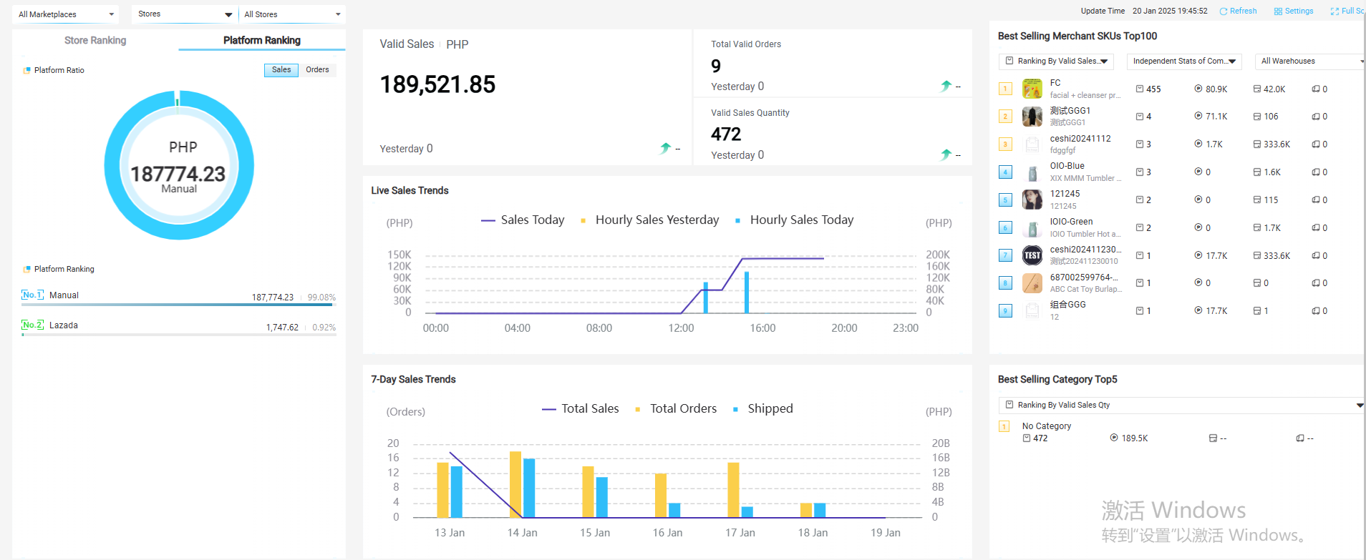Open the Independent Stats of Com dropdown
The image size is (1366, 560).
(1184, 61)
